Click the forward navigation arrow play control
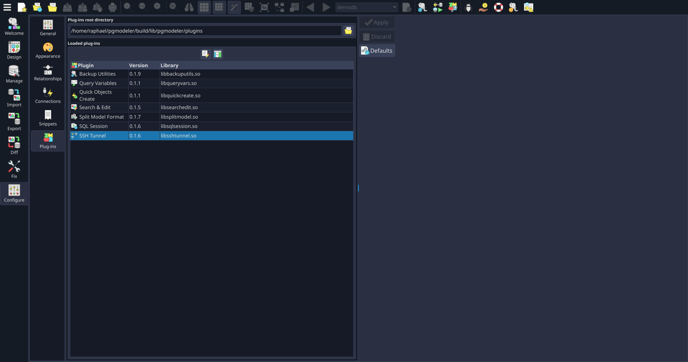 (325, 7)
